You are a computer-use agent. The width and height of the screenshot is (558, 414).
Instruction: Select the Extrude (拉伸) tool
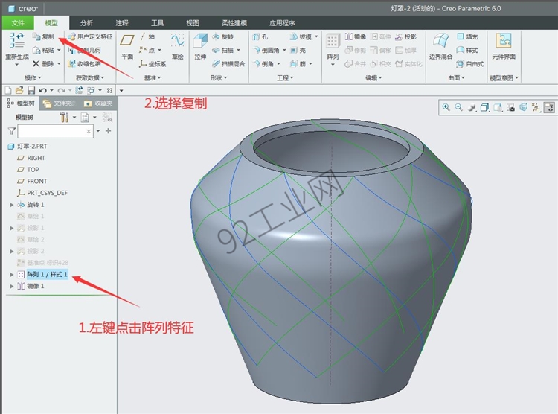[200, 46]
